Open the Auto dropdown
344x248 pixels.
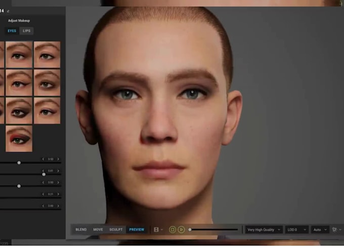(x=320, y=230)
